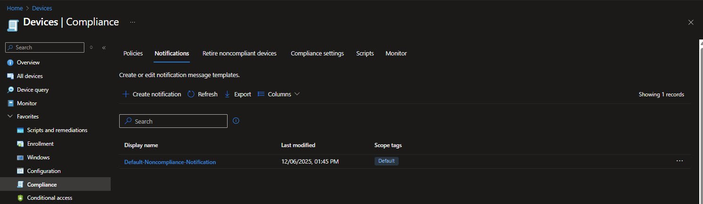Click the Overview icon in sidebar

10,63
